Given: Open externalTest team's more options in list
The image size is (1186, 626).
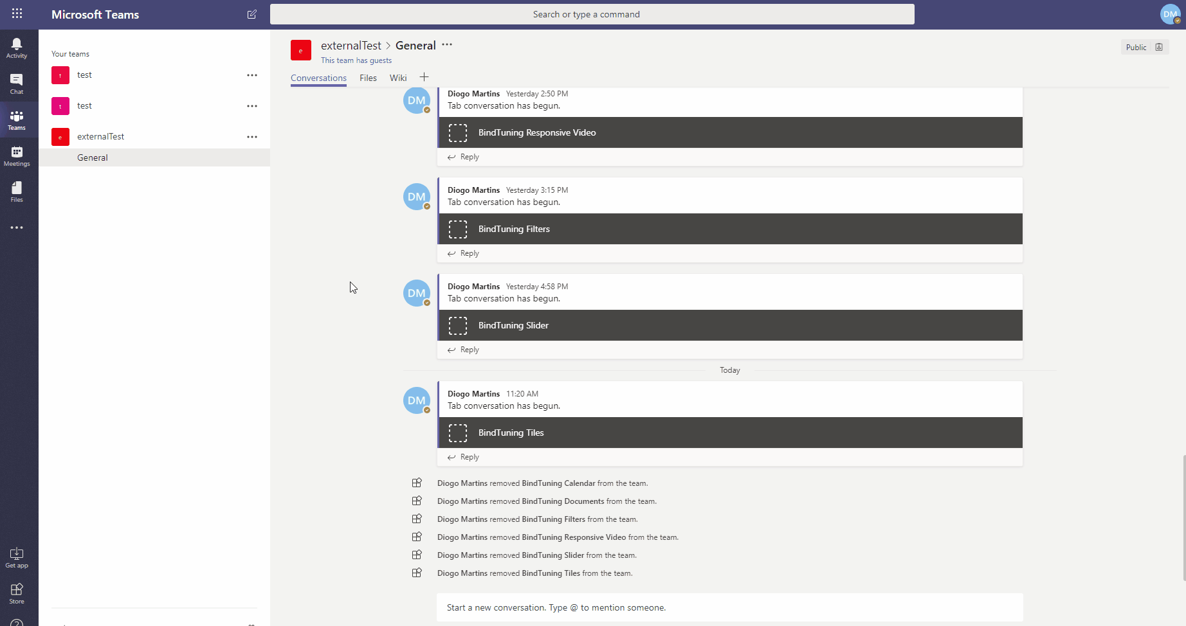Looking at the screenshot, I should [x=252, y=137].
